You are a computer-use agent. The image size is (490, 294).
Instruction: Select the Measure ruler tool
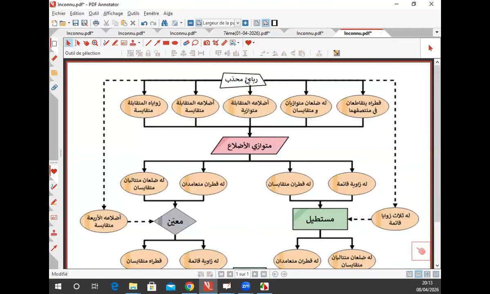(224, 43)
